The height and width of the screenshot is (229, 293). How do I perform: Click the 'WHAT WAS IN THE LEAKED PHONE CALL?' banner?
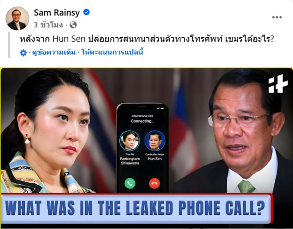point(136,208)
